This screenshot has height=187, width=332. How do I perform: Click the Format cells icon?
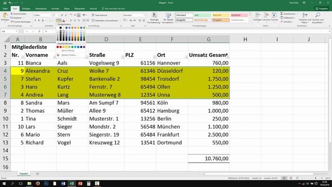(274, 15)
